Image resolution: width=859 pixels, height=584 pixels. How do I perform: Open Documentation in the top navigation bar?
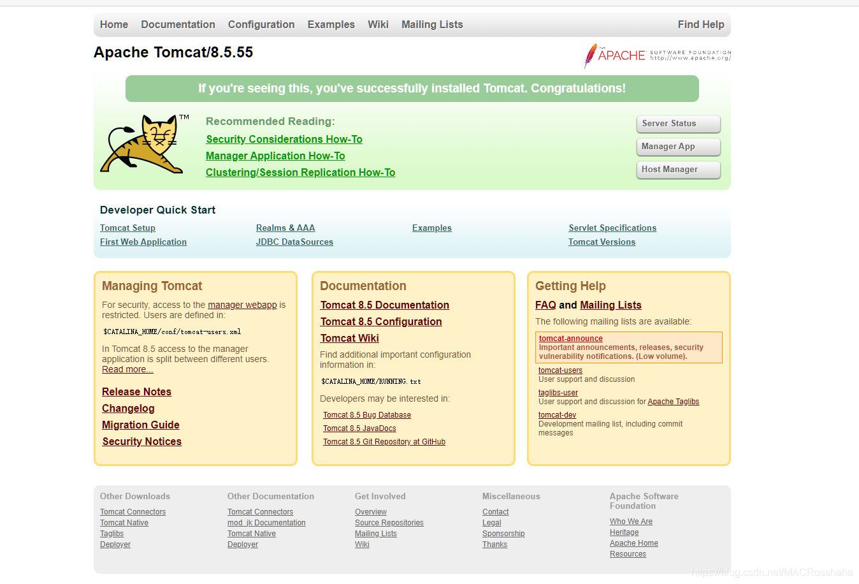pos(178,24)
